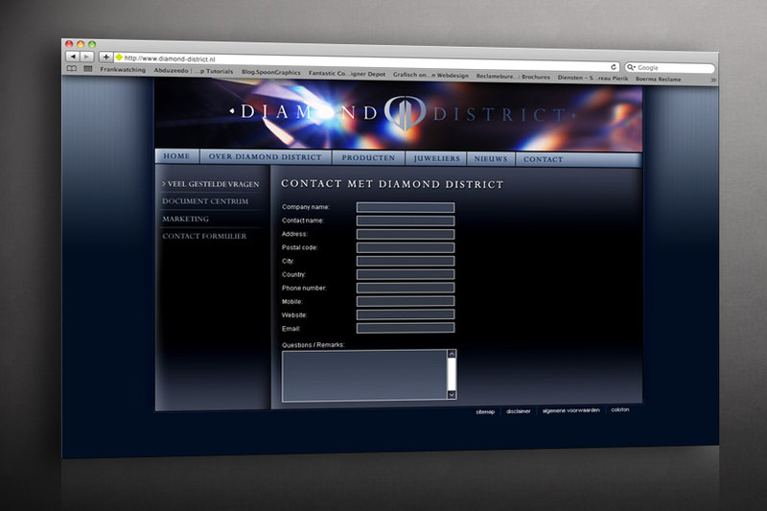Open the Blog.SpoonGraphics bookmark
767x511 pixels.
pyautogui.click(x=271, y=72)
